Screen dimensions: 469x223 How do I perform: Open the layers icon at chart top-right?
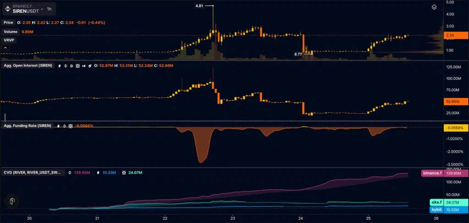[434, 7]
